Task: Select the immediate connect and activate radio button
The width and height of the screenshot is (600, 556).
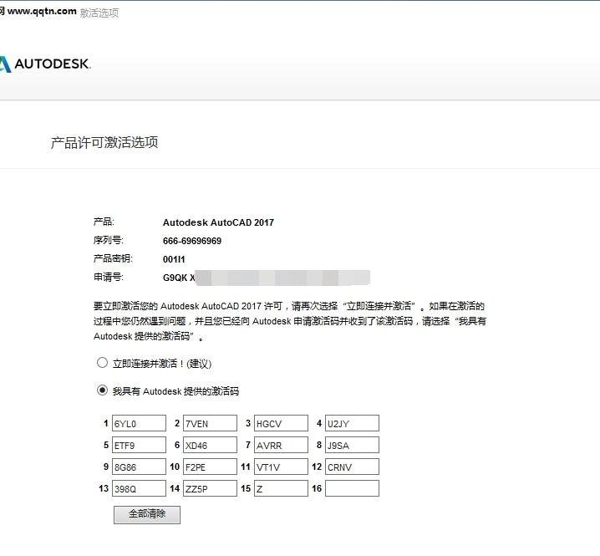Action: coord(102,363)
